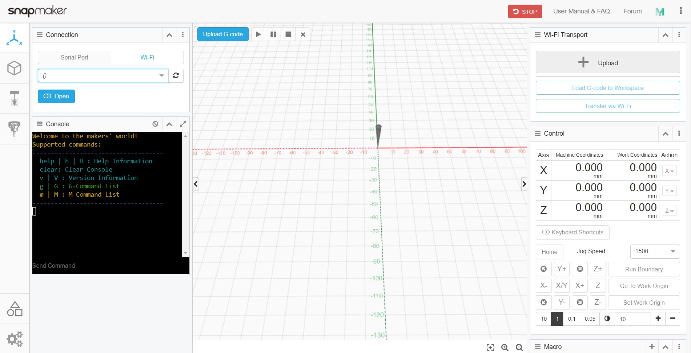Image resolution: width=691 pixels, height=353 pixels.
Task: Open the User Manual & FAQ link
Action: (581, 11)
